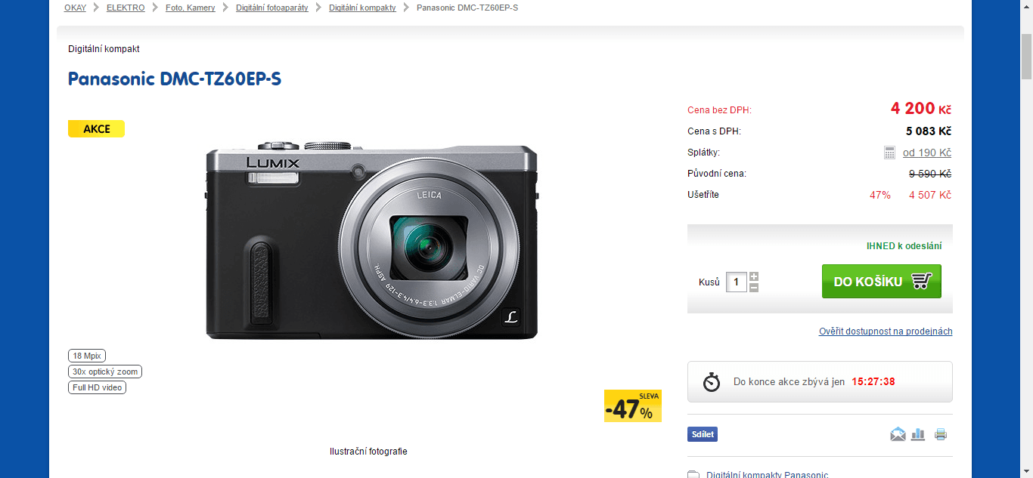The image size is (1033, 478).
Task: Click the yellow AKCE badge
Action: click(x=96, y=129)
